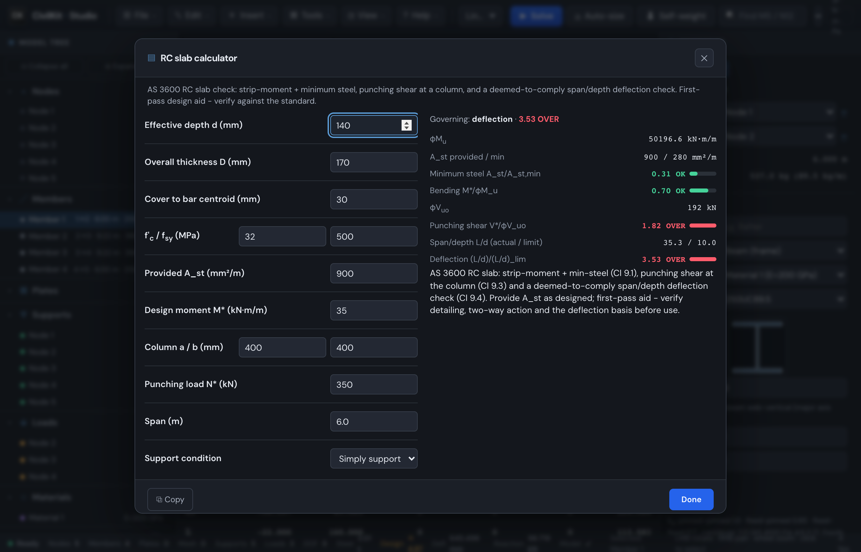
Task: Click the '0.31 OK' minimum steel result
Action: click(668, 174)
